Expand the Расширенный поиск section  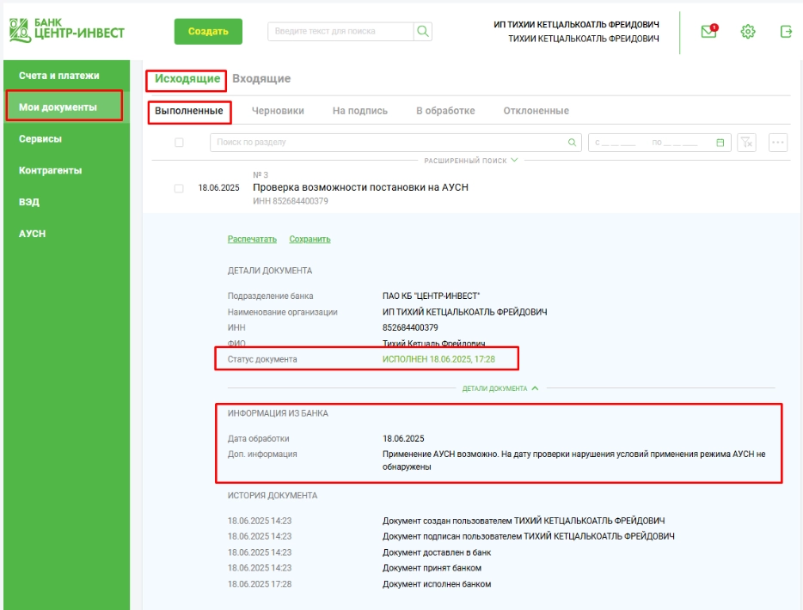471,161
